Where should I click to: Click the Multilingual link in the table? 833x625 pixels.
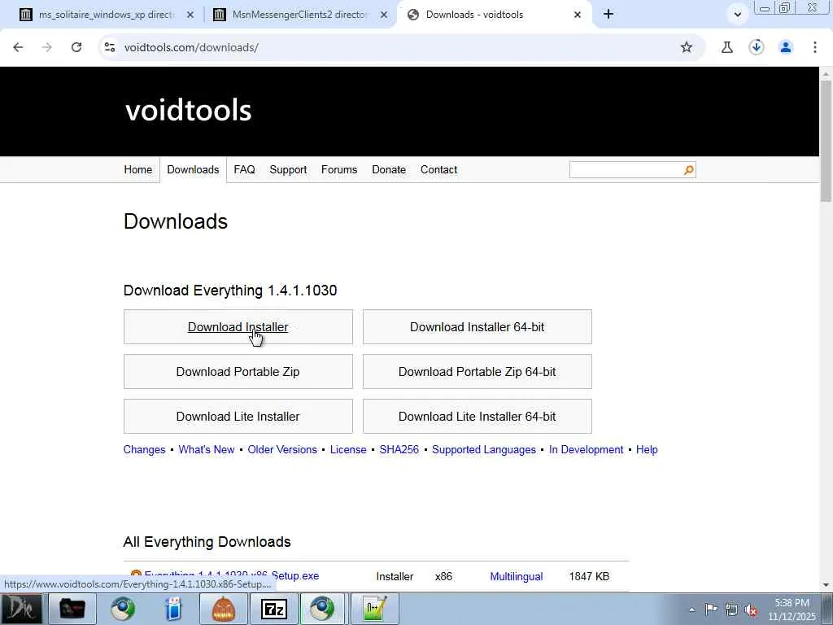click(517, 577)
